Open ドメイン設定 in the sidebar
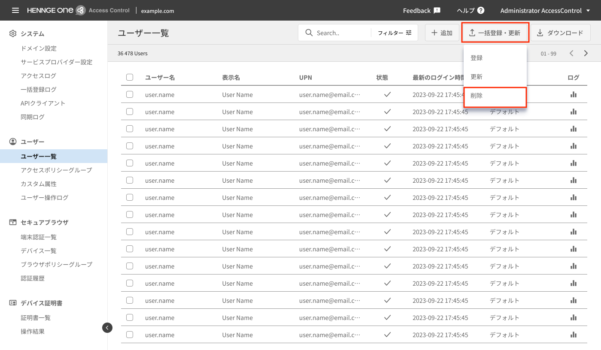Image resolution: width=601 pixels, height=350 pixels. click(x=39, y=48)
